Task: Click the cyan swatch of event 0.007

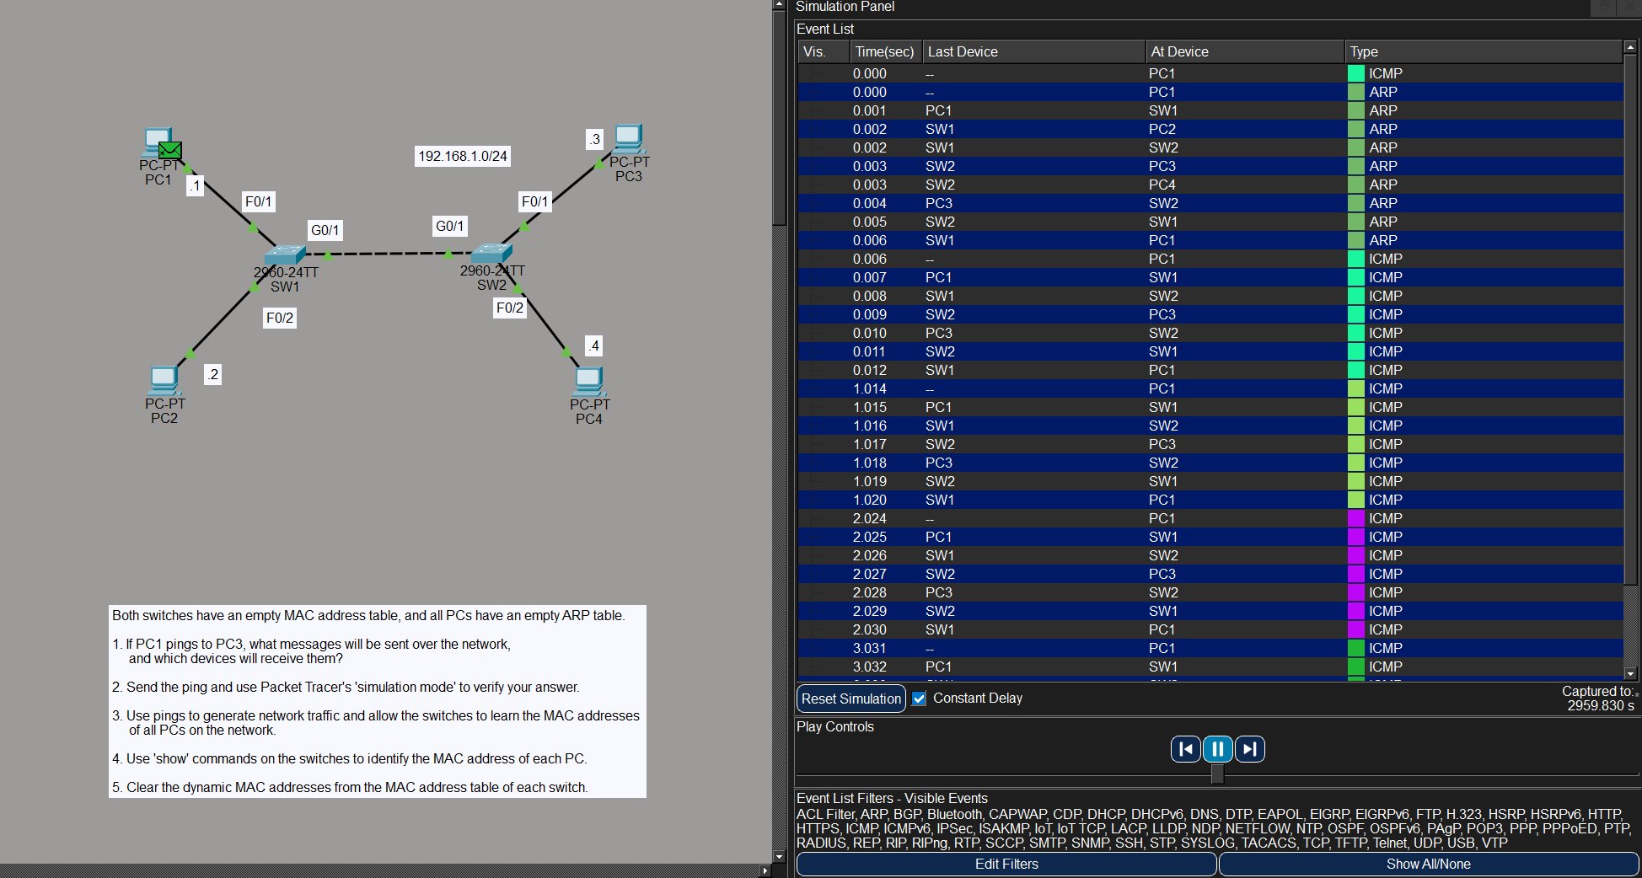Action: [1356, 277]
